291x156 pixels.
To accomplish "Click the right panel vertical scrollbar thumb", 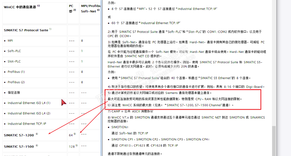I will click(274, 141).
